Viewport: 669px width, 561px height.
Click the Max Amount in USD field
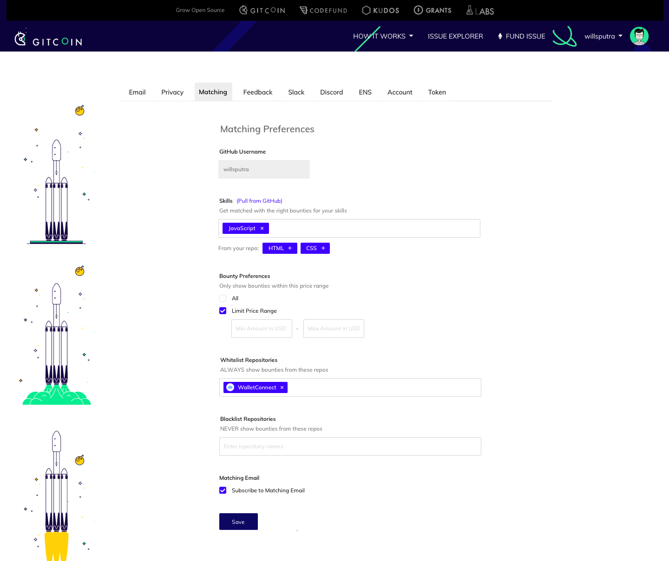coord(334,329)
